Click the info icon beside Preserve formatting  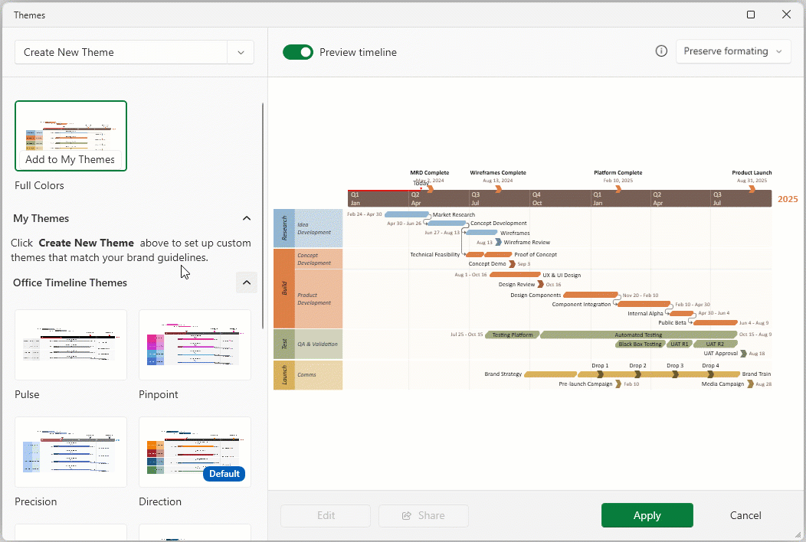click(x=661, y=51)
